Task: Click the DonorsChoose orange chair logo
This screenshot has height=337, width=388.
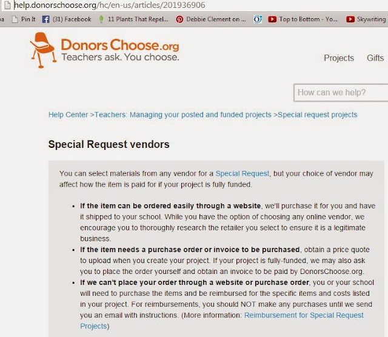Action: coord(43,50)
